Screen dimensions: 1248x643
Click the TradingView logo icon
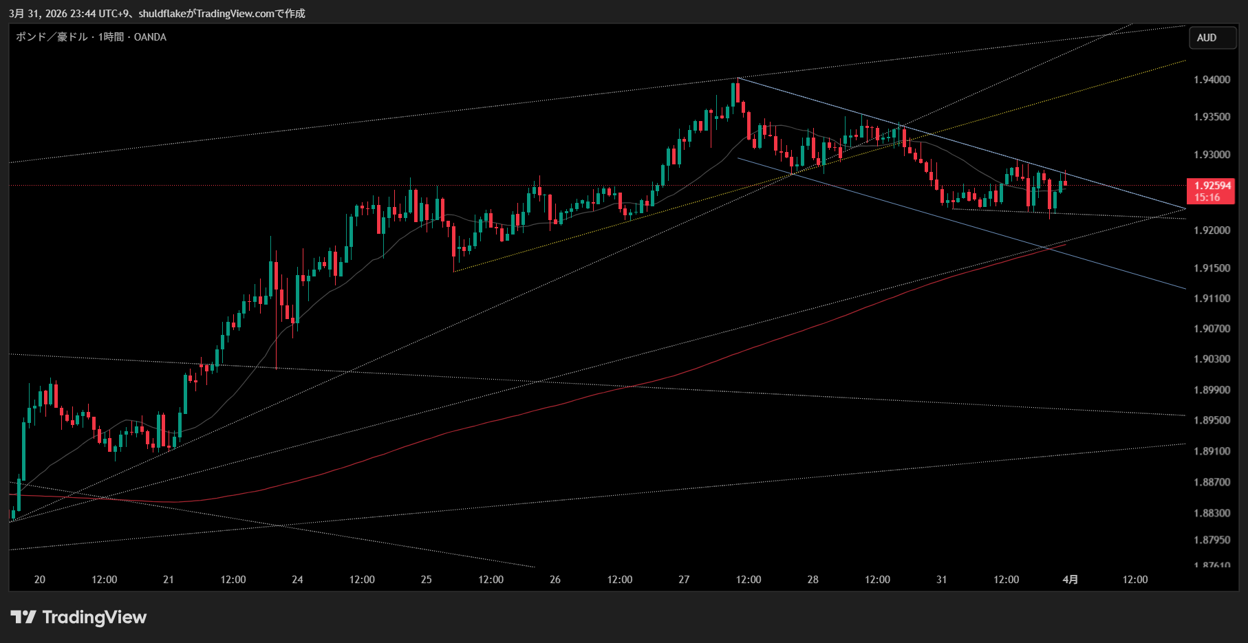tap(23, 617)
